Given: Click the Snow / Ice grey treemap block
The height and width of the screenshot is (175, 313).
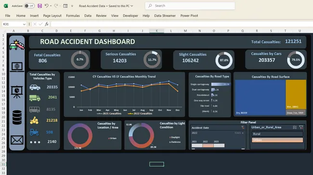Looking at the screenshot, I should [296, 112].
